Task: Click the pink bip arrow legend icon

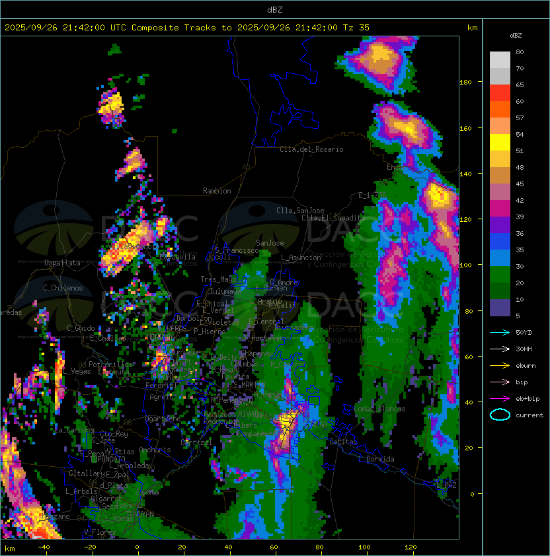Action: point(500,382)
